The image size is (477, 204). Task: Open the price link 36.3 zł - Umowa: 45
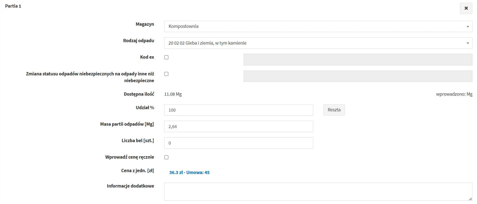coord(189,172)
